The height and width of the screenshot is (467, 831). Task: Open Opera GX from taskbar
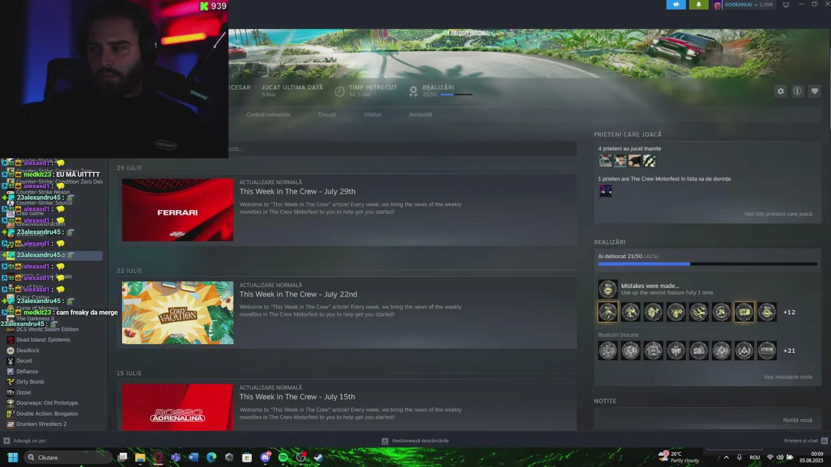click(158, 457)
